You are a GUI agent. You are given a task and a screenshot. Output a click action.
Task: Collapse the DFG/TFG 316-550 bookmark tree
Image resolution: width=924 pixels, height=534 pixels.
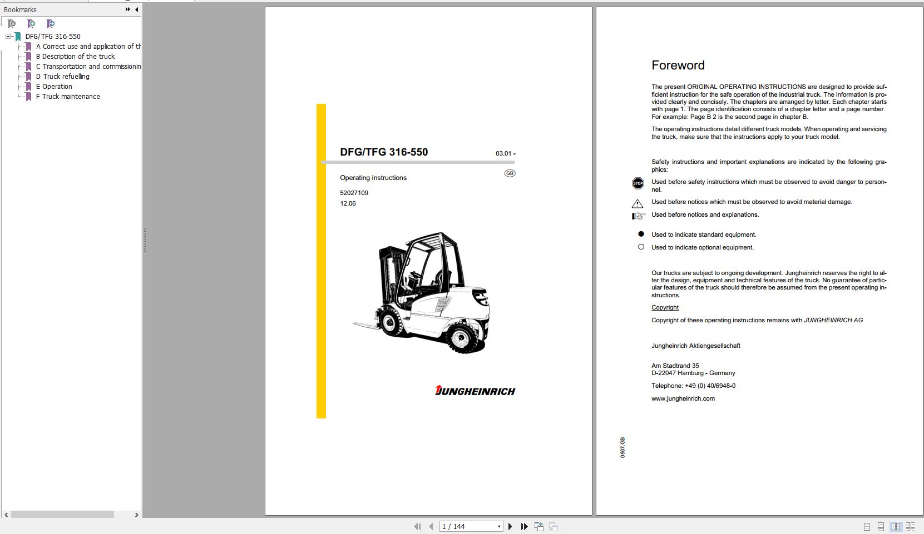coord(8,37)
